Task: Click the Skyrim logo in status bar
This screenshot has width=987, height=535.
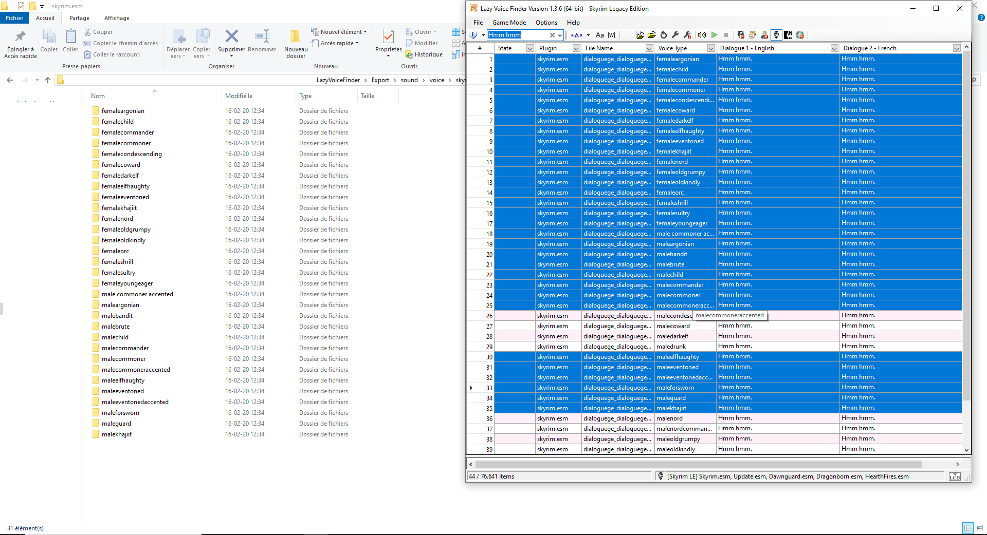Action: [661, 476]
